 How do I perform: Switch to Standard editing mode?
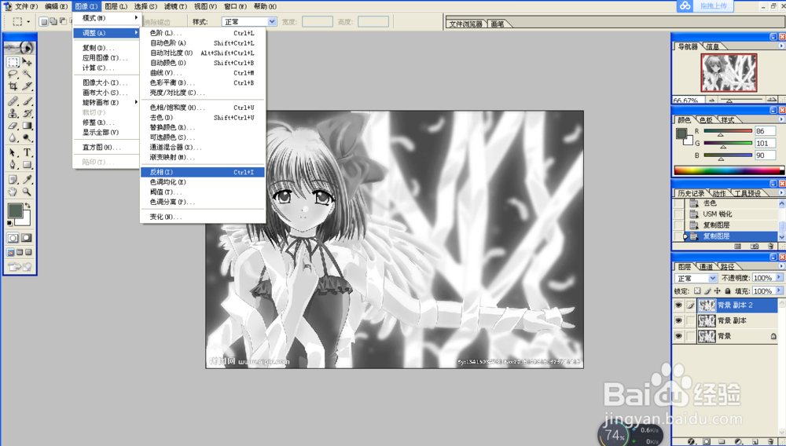pyautogui.click(x=13, y=238)
